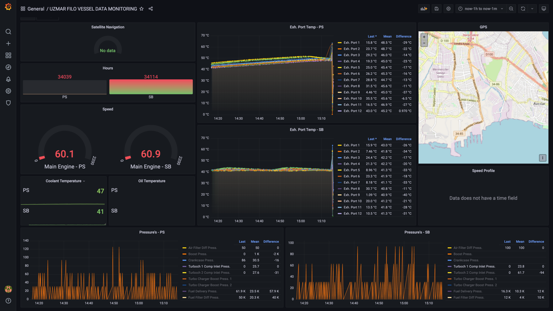Toggle Exh. Port 1 series in PS legend

click(352, 43)
